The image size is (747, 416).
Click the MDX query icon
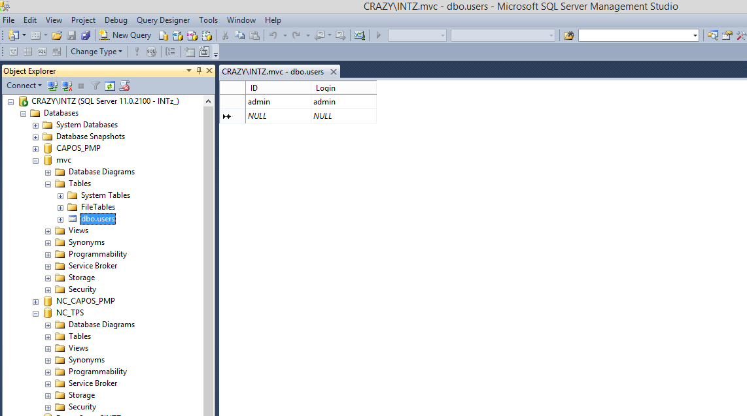[x=178, y=35]
